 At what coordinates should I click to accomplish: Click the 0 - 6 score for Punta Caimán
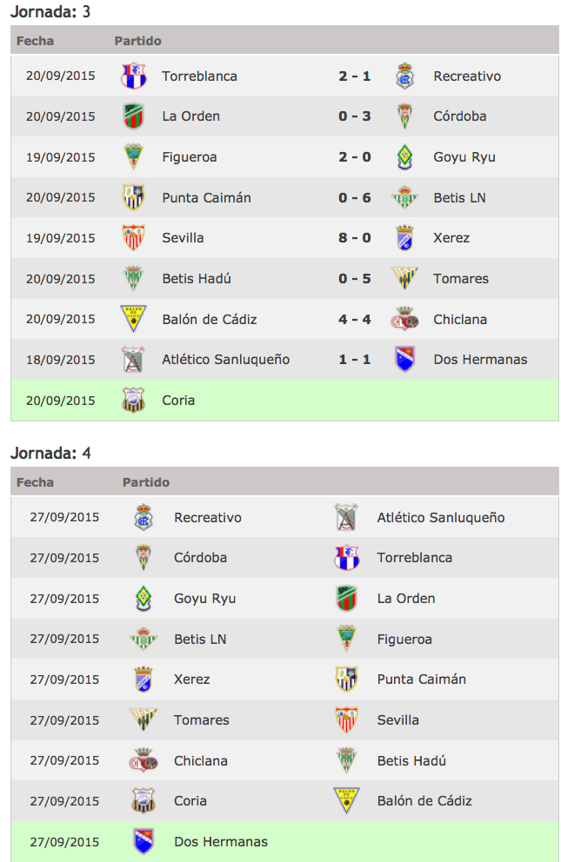pyautogui.click(x=355, y=198)
